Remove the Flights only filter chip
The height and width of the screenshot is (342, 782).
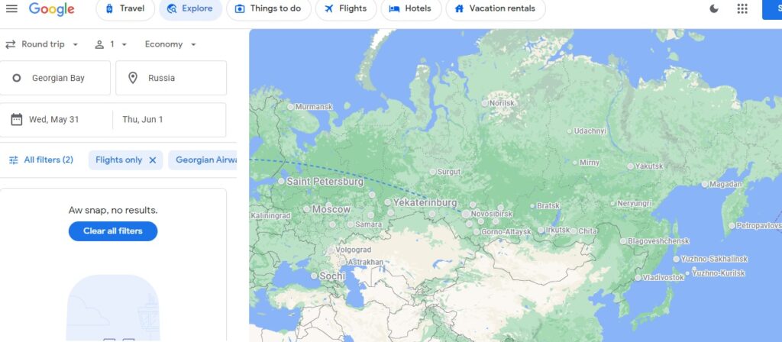click(x=153, y=160)
